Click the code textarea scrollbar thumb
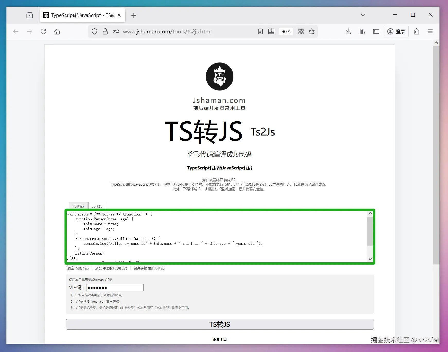The height and width of the screenshot is (352, 448). pyautogui.click(x=370, y=231)
